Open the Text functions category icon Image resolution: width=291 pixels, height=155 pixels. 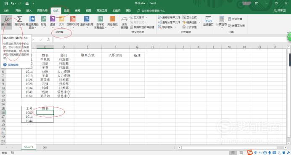tap(62, 19)
